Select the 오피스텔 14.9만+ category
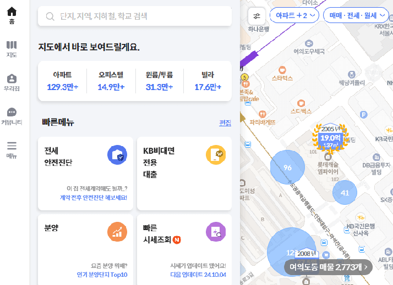 111,81
